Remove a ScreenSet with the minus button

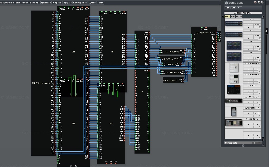(x=259, y=143)
